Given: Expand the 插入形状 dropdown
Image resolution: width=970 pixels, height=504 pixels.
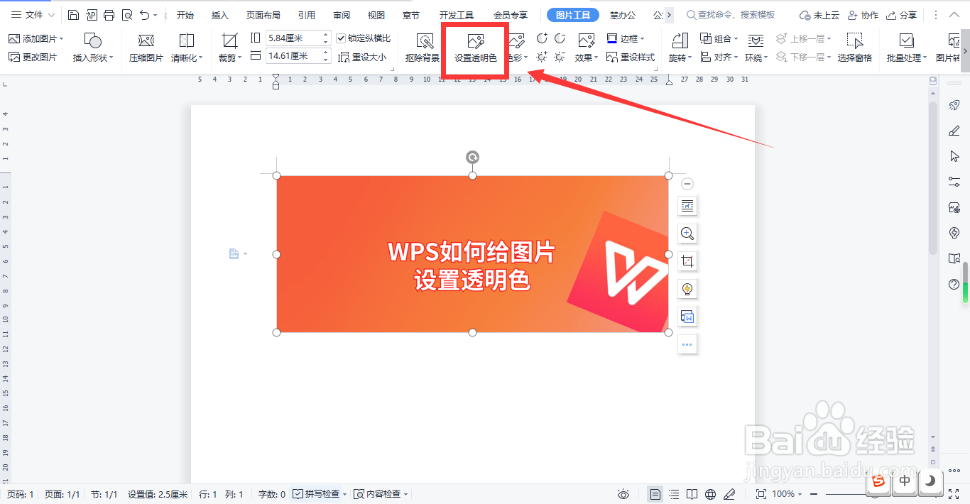Looking at the screenshot, I should pos(111,58).
